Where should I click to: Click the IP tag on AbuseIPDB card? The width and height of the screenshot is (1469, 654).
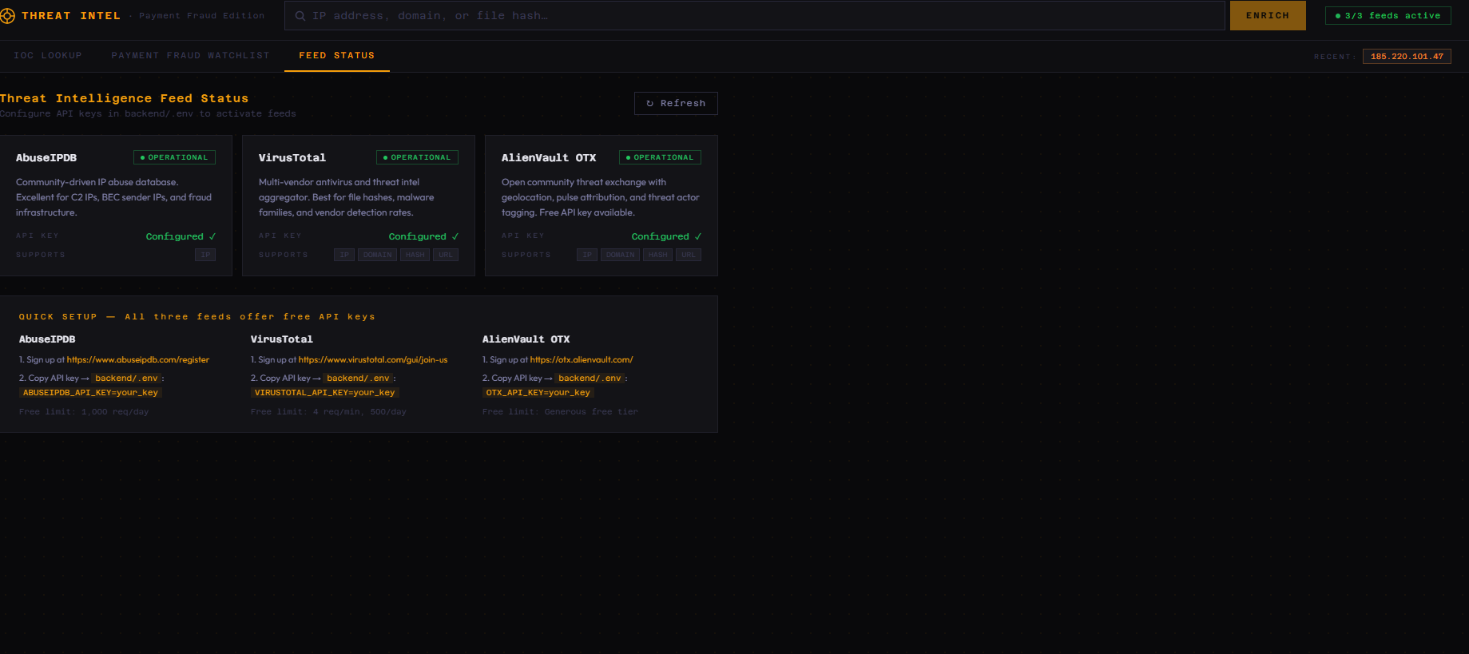(x=205, y=255)
